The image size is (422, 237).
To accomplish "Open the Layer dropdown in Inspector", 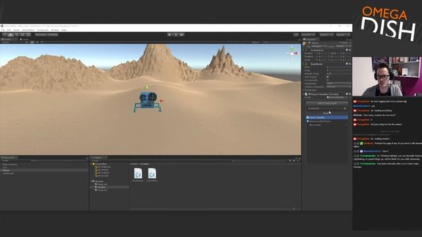I will (x=343, y=47).
